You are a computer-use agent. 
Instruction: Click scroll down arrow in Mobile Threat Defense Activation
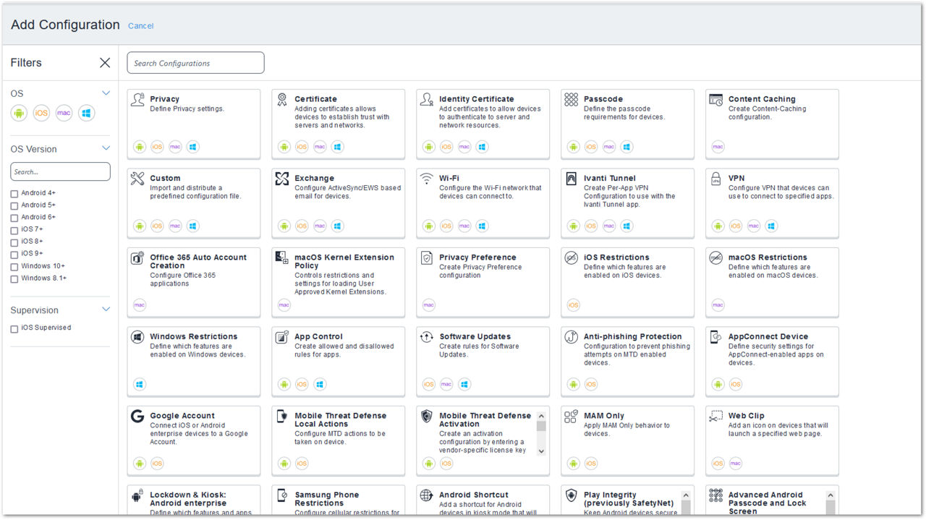[x=540, y=451]
